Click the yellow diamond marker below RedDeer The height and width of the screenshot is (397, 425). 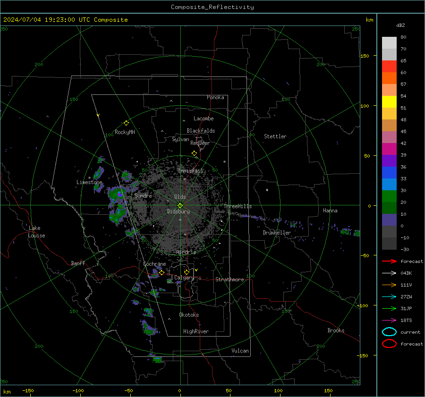tap(195, 153)
